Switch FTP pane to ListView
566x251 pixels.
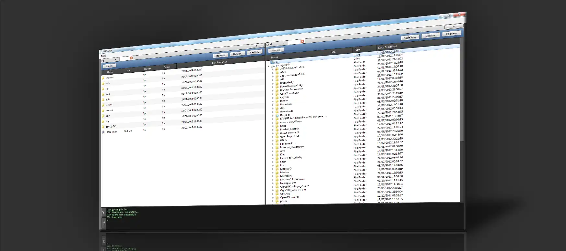pos(237,54)
